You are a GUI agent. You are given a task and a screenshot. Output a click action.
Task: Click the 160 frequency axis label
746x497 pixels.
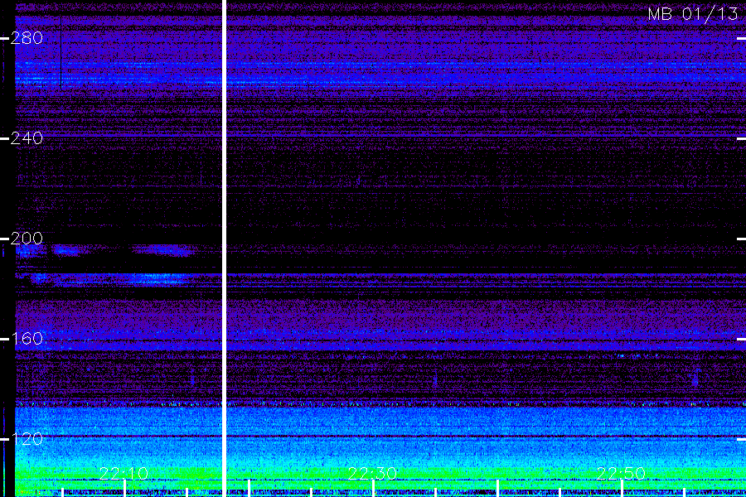coord(27,339)
